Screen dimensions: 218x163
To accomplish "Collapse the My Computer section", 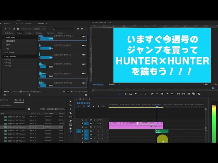I will [x=4, y=57].
